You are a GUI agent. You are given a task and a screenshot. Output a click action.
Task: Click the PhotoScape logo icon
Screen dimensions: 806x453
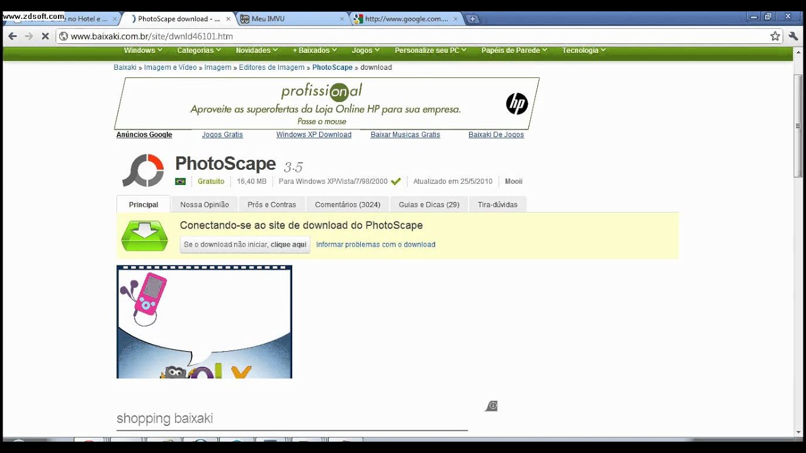click(x=143, y=171)
